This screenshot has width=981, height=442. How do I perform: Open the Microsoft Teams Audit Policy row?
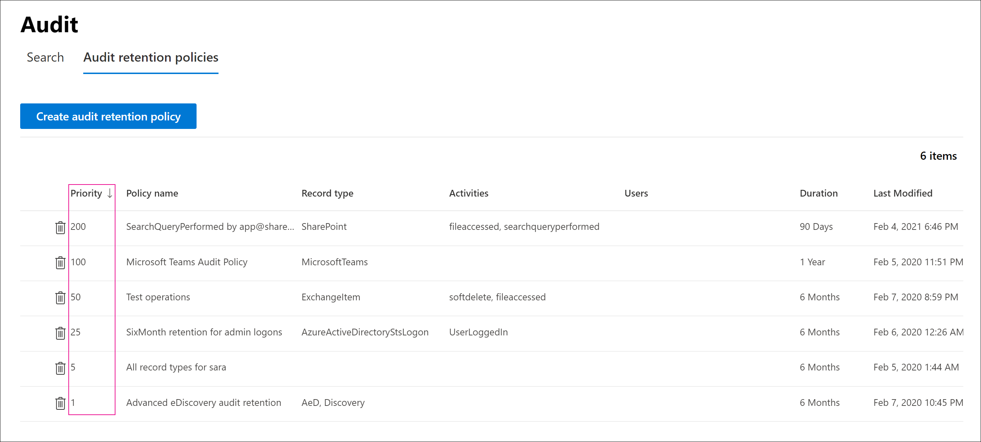tap(187, 263)
